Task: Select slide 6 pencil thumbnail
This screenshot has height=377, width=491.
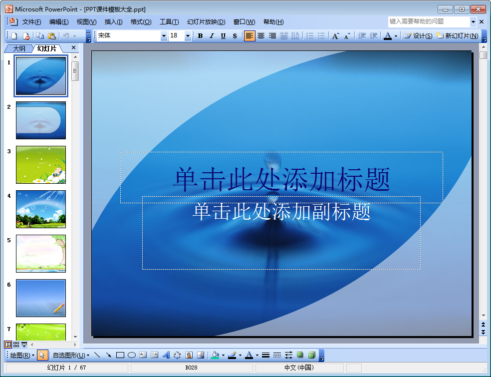Action: pos(41,298)
